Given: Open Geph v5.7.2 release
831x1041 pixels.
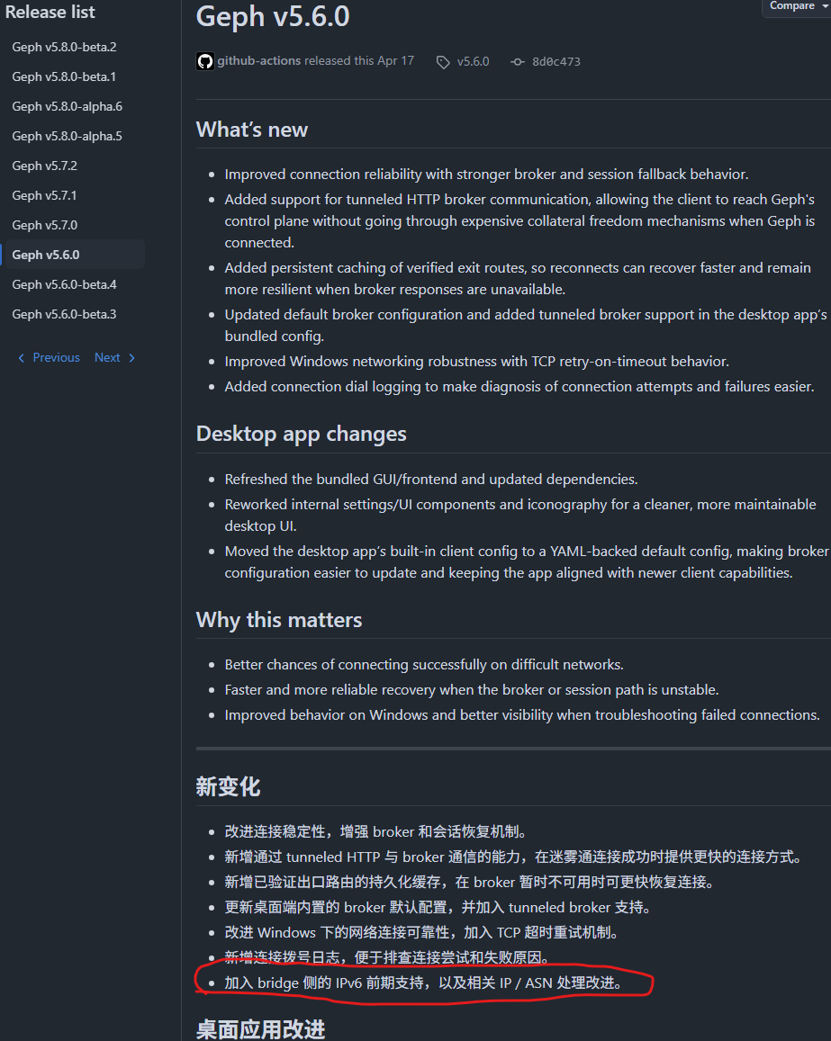Looking at the screenshot, I should [x=44, y=166].
